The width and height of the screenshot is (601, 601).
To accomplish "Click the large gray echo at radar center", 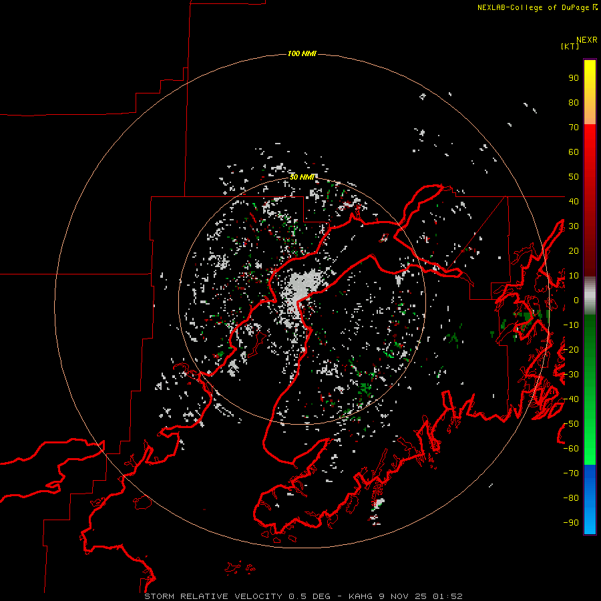I will [x=304, y=288].
